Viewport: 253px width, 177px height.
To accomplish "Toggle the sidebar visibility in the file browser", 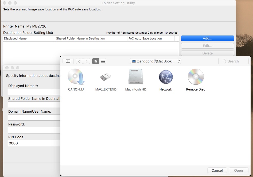I will pos(68,61).
